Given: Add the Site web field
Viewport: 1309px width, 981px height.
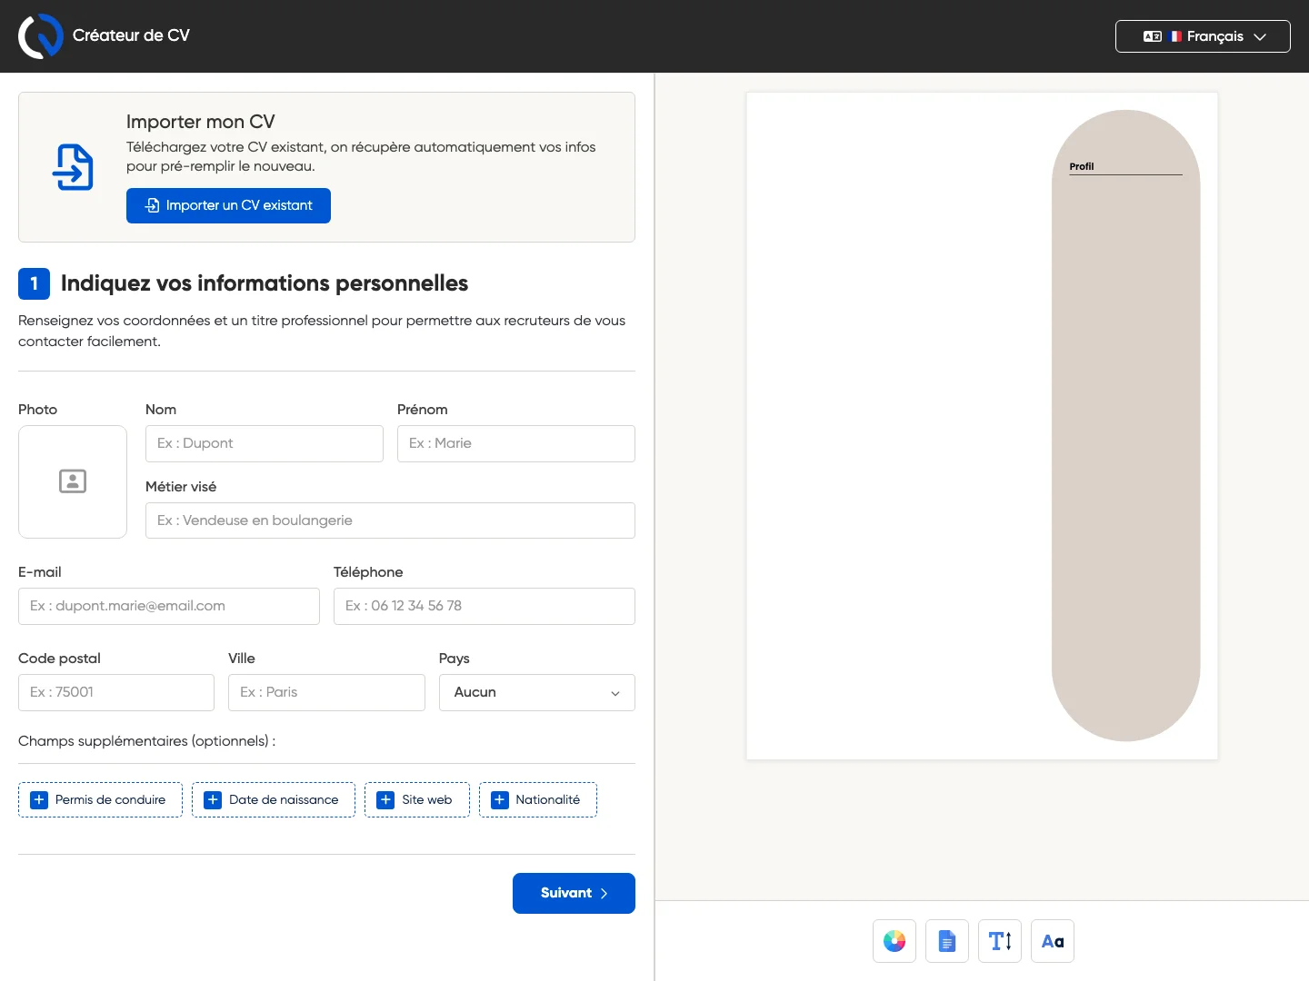Looking at the screenshot, I should tap(417, 799).
